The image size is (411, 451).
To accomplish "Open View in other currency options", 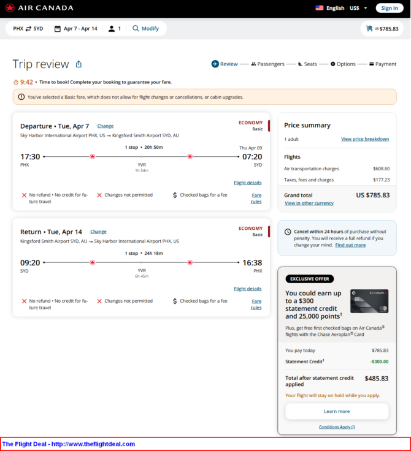I will click(x=309, y=203).
